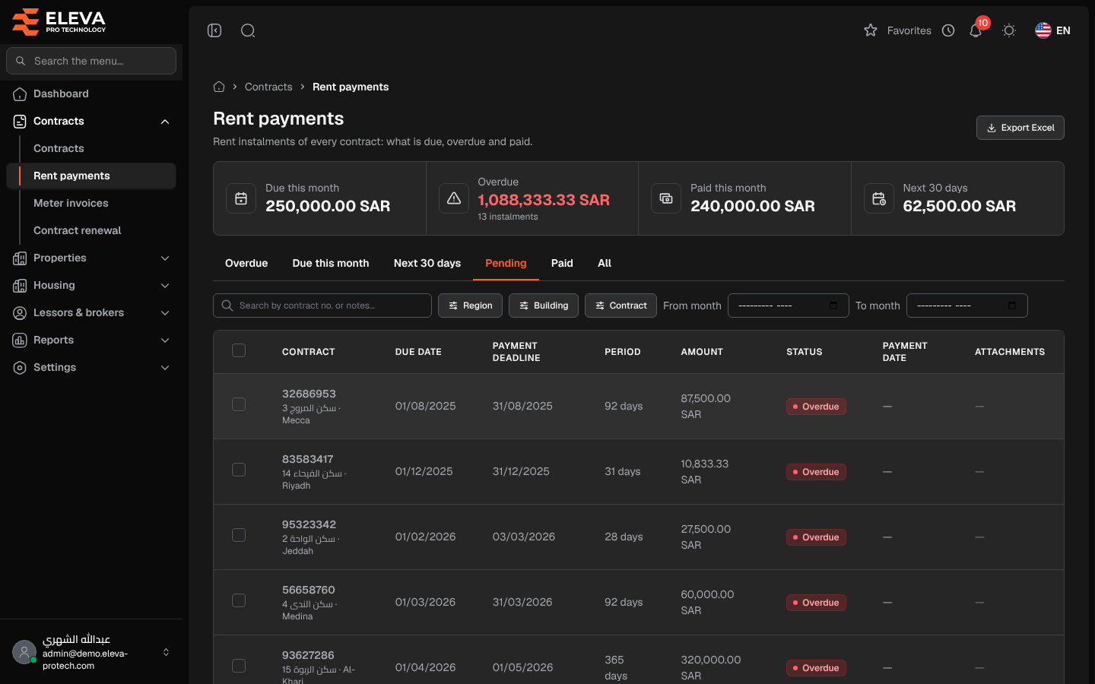
Task: Switch to the Paid tab
Action: point(562,263)
